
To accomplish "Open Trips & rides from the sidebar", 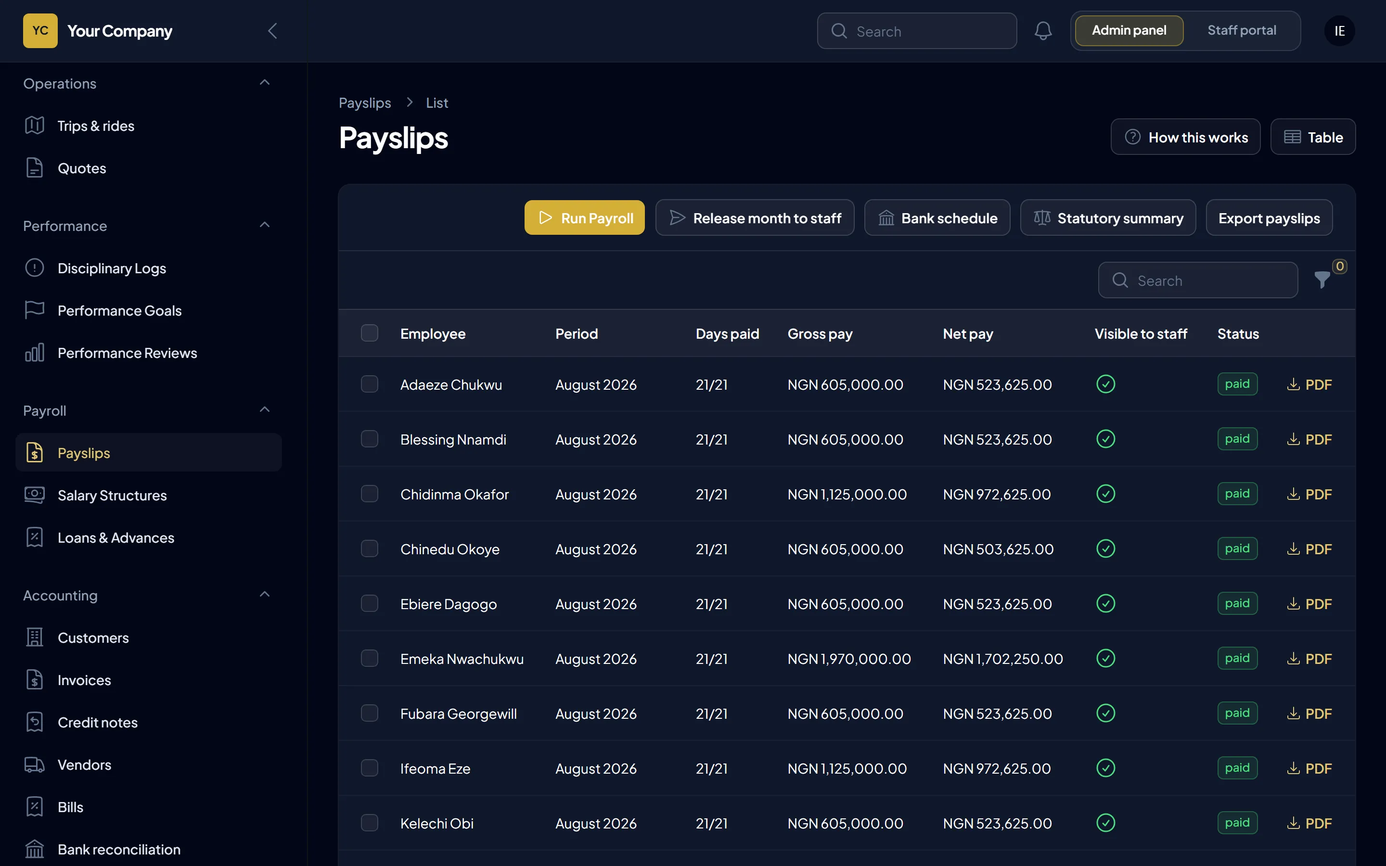I will pyautogui.click(x=149, y=126).
